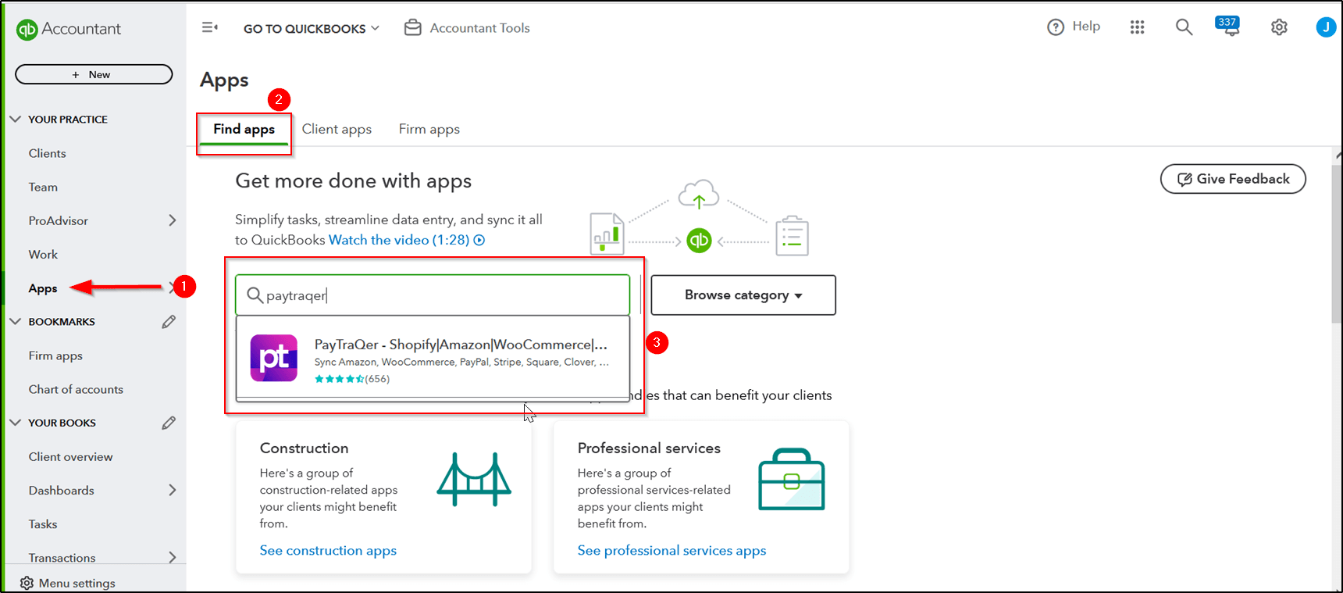Open Chart of accounts bookmark
The width and height of the screenshot is (1343, 593).
pos(76,389)
